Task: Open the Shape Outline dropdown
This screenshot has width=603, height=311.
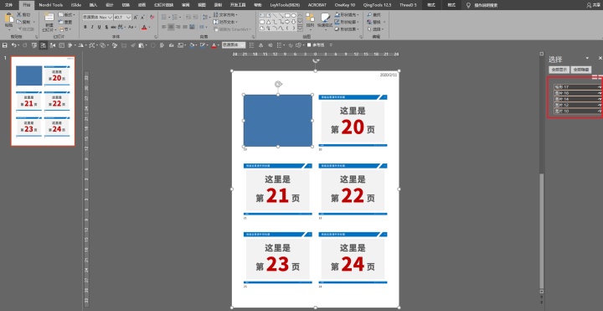Action: [347, 22]
